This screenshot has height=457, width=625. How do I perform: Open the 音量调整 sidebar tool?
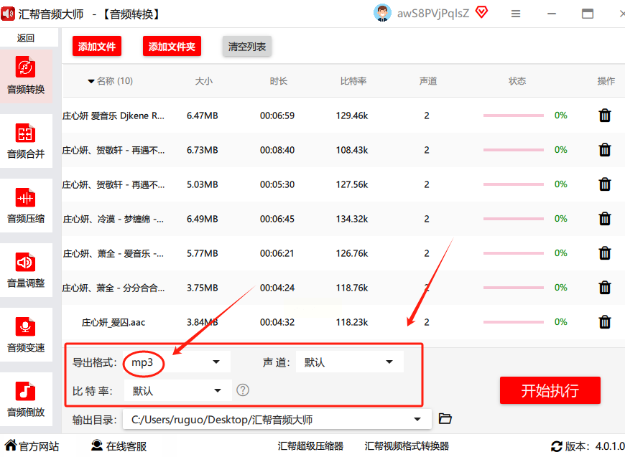(26, 270)
